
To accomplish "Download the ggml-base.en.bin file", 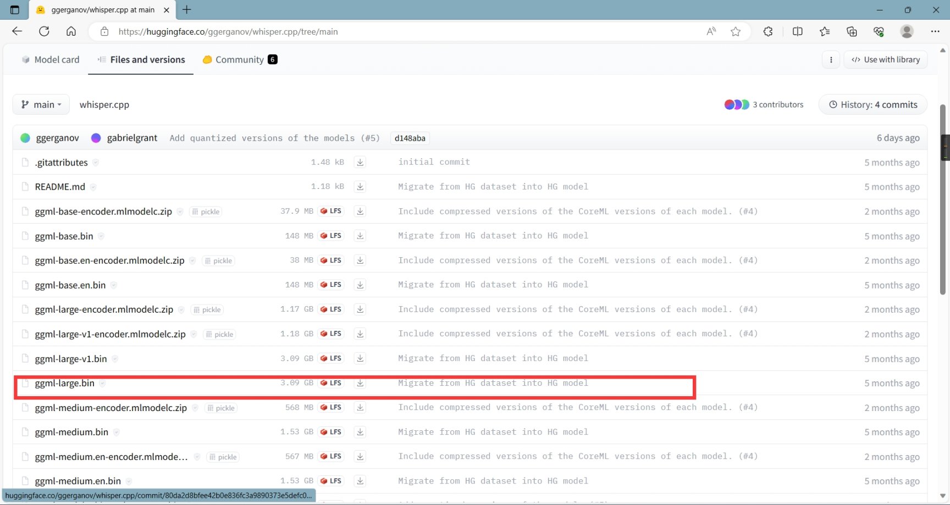I will coord(360,285).
